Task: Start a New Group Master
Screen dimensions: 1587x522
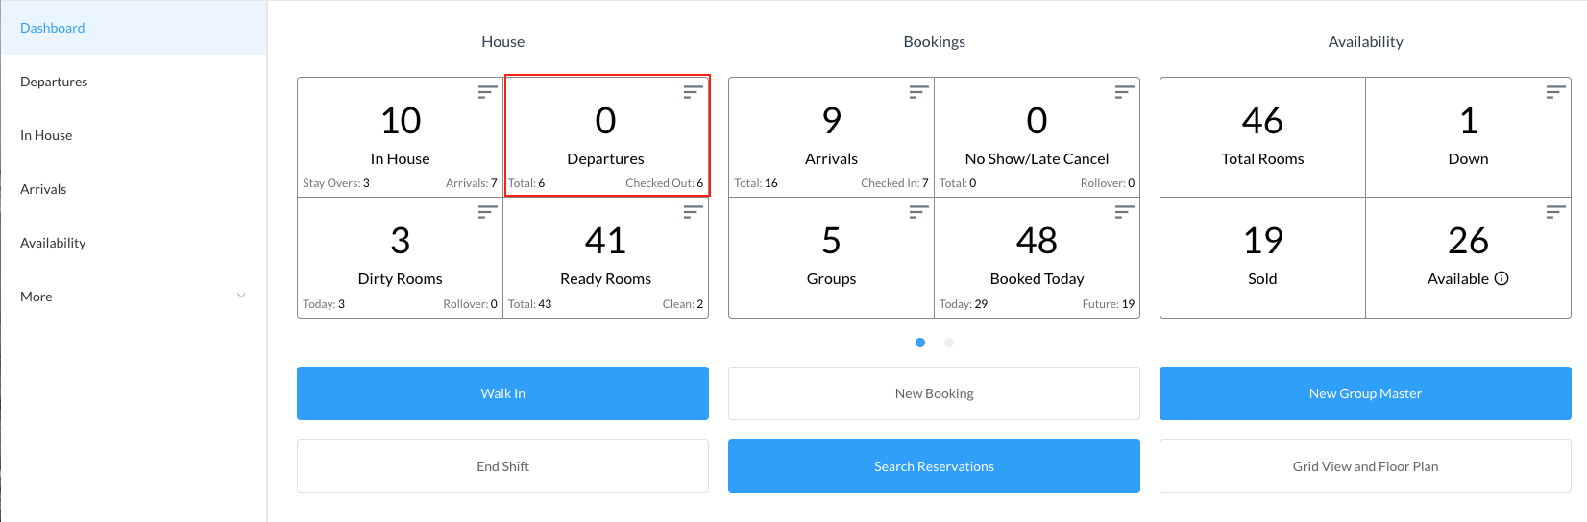Action: pos(1364,393)
